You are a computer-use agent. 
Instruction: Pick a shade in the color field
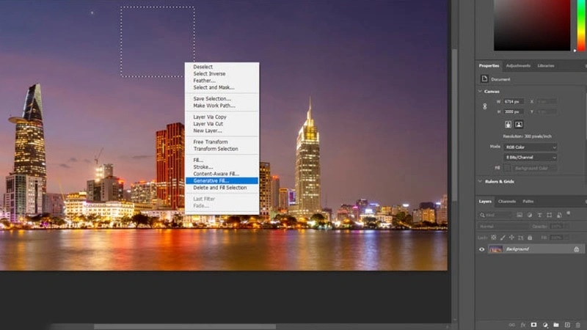pos(532,25)
